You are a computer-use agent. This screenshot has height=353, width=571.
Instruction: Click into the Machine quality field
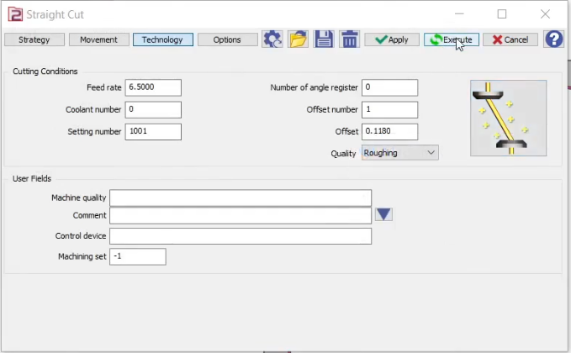(240, 198)
